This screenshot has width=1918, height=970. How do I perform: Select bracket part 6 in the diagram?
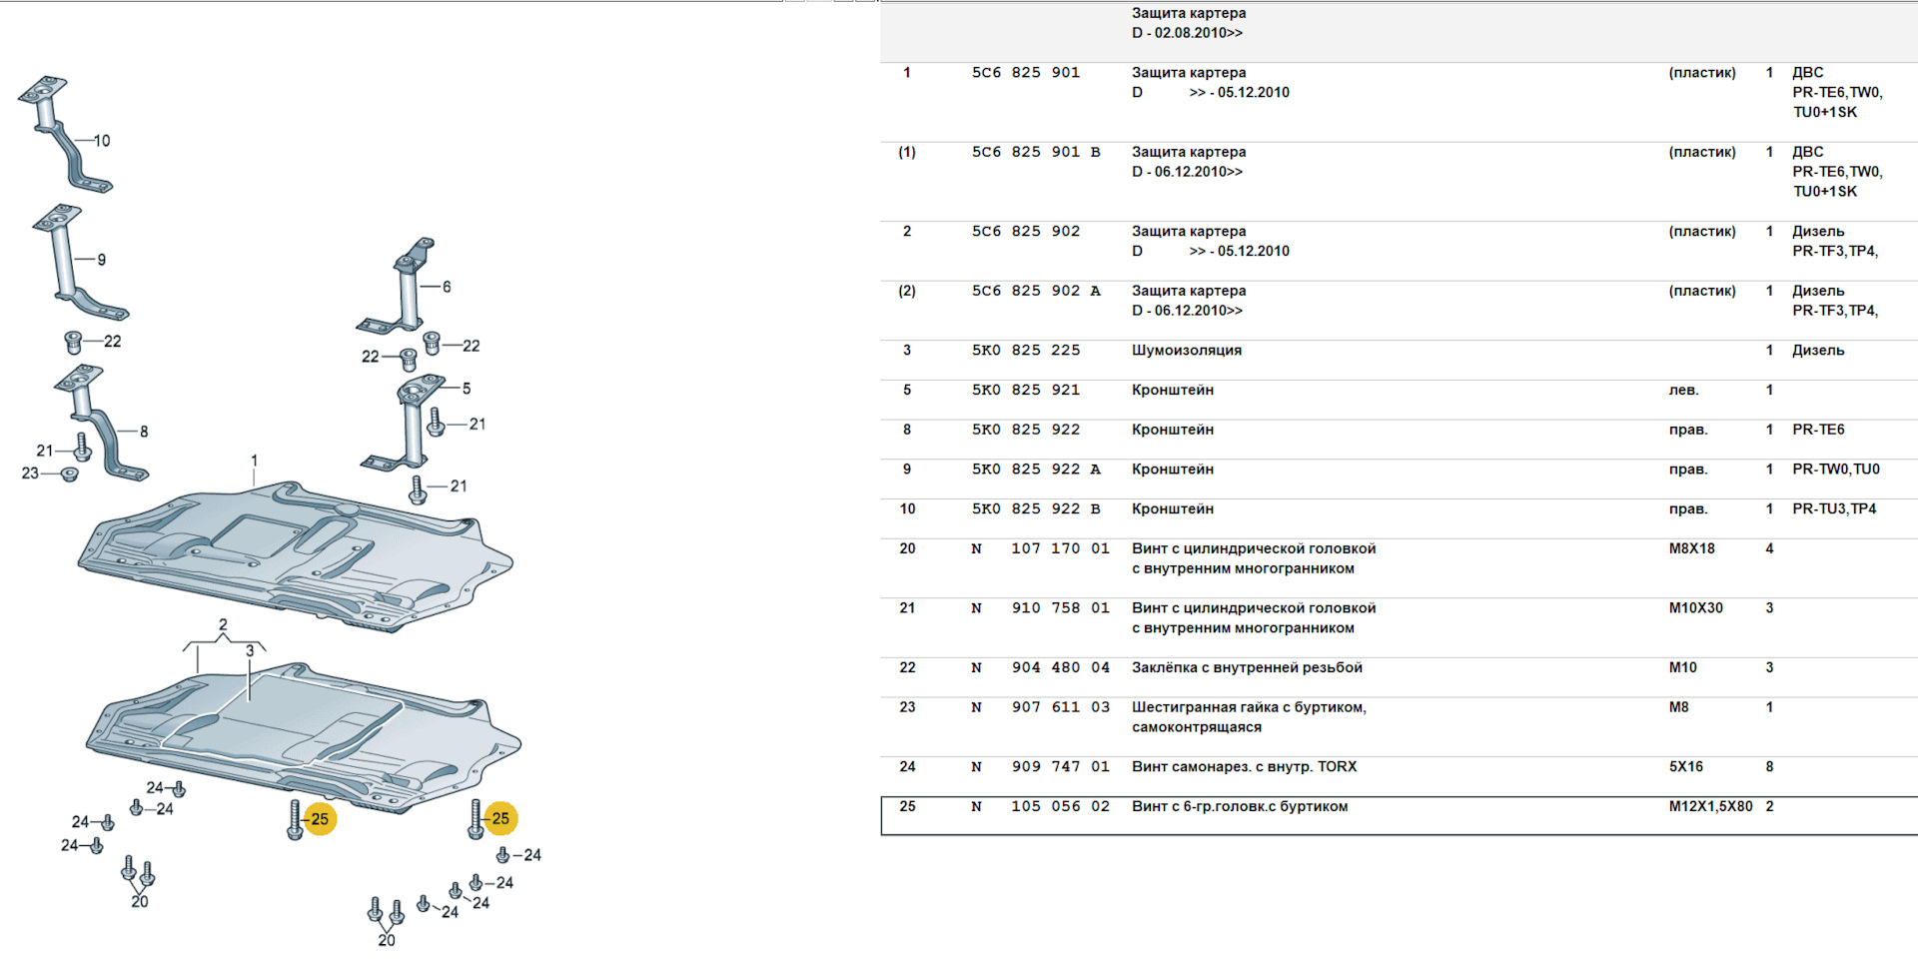click(406, 290)
